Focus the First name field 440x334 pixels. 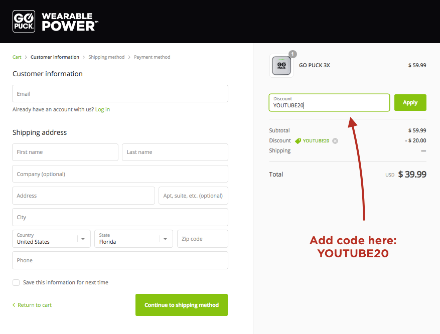click(65, 152)
